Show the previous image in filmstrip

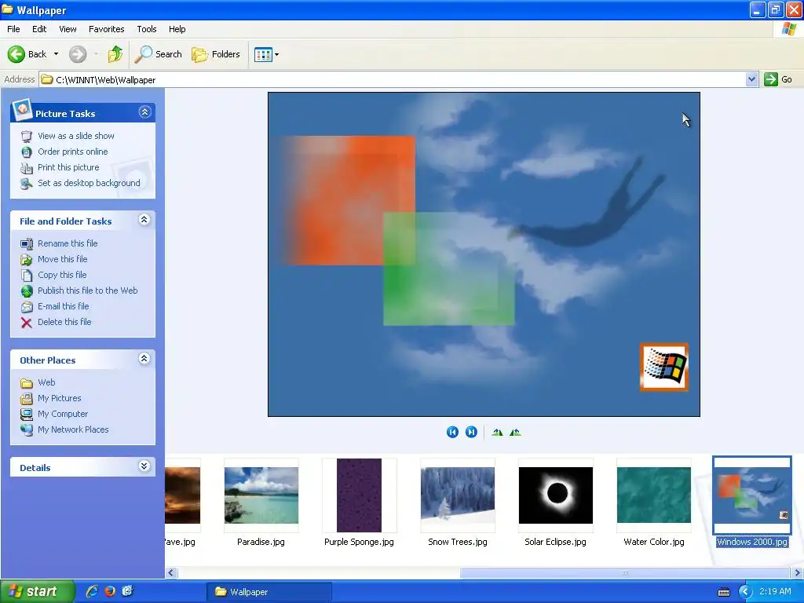pos(452,433)
